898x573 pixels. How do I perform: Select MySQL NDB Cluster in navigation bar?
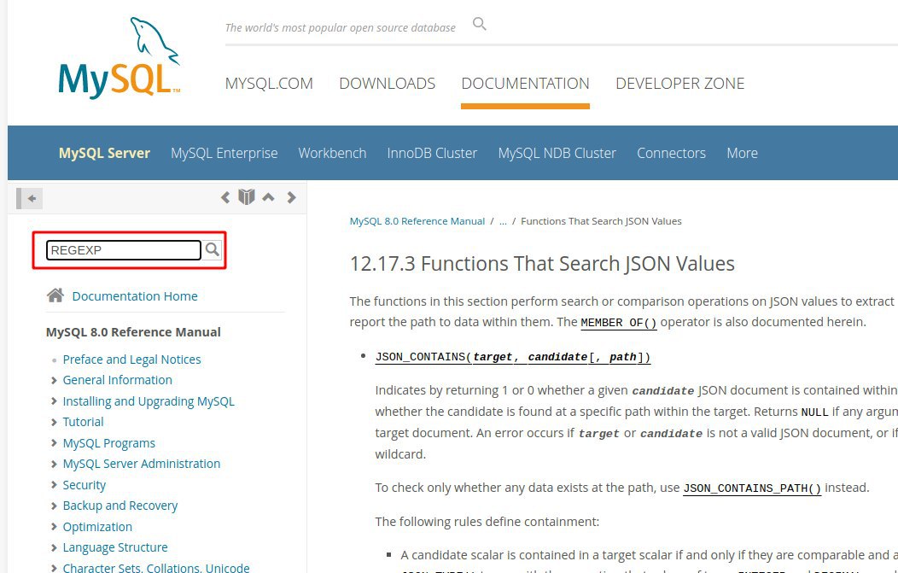pyautogui.click(x=557, y=153)
